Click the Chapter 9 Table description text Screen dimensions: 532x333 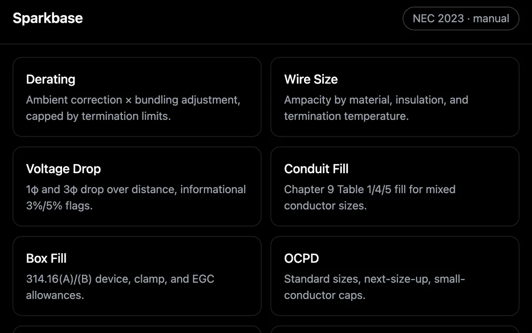coord(370,198)
